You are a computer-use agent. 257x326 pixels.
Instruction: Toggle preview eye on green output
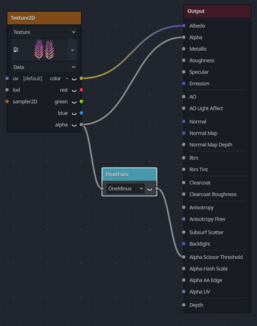pos(74,102)
